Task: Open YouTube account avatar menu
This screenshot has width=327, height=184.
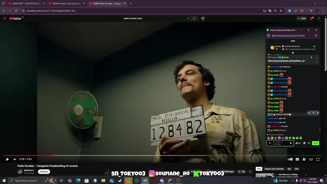Action: [319, 18]
